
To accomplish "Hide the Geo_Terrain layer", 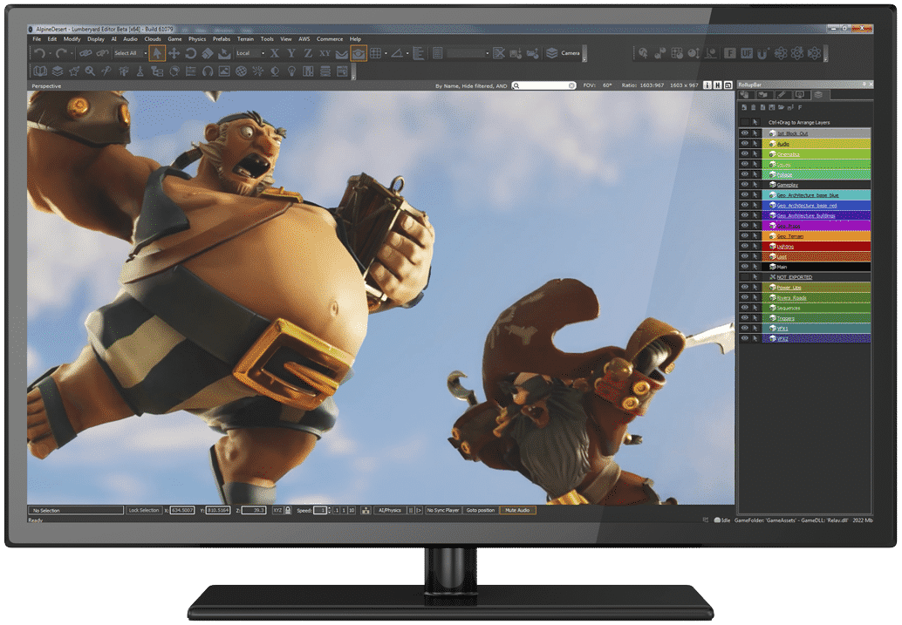I will 745,235.
